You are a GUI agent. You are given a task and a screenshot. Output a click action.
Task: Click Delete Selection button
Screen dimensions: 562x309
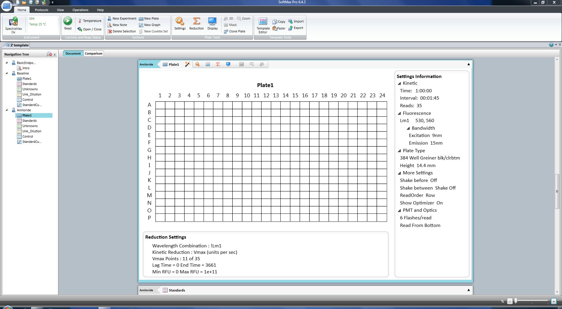121,31
